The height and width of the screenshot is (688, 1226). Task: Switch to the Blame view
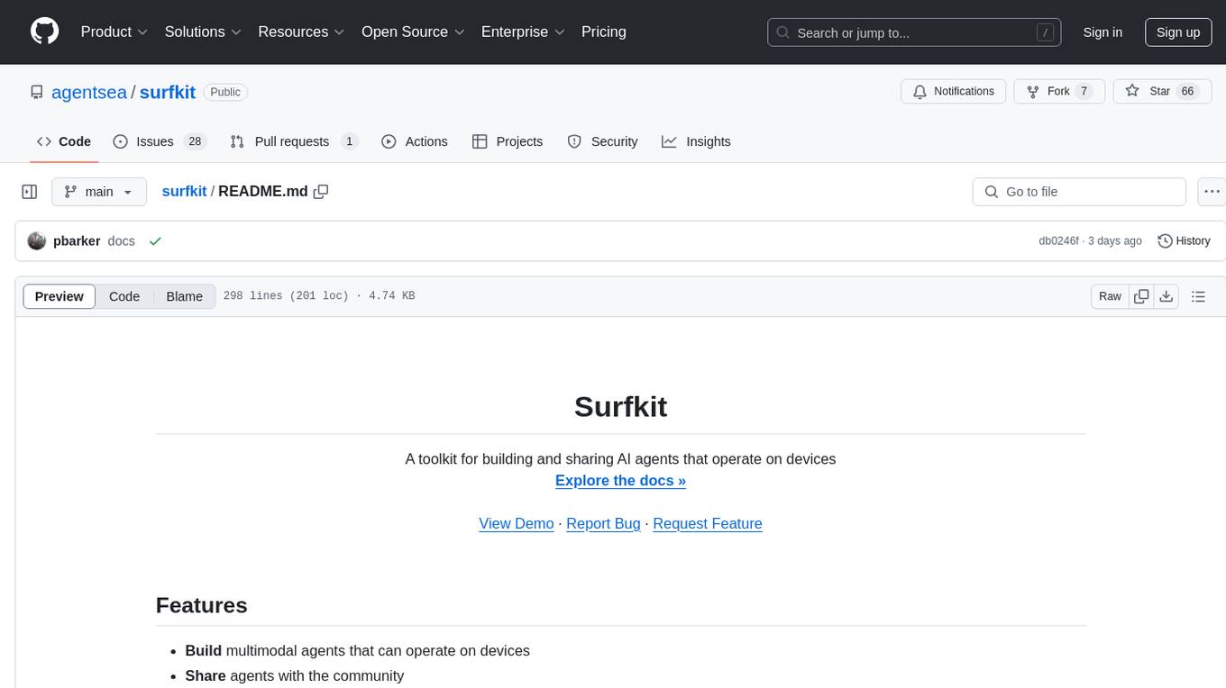185,296
